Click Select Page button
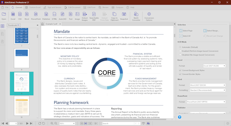The image size is (231, 126). pyautogui.click(x=186, y=30)
